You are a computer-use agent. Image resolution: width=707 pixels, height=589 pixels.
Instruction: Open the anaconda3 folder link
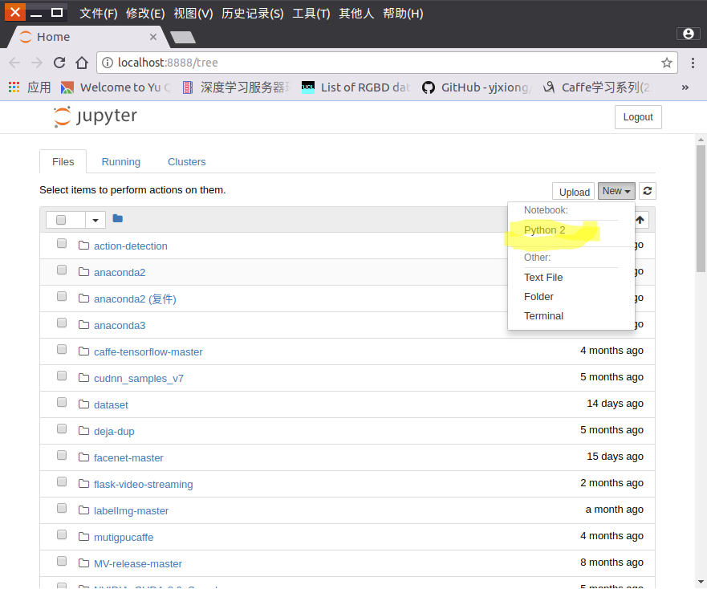click(x=120, y=326)
